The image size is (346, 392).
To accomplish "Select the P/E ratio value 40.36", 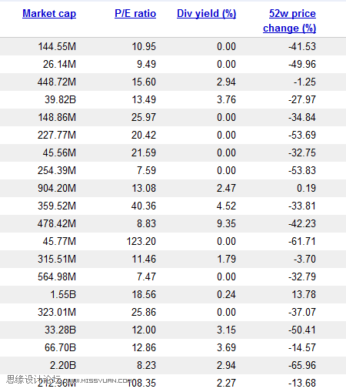I will tap(144, 206).
